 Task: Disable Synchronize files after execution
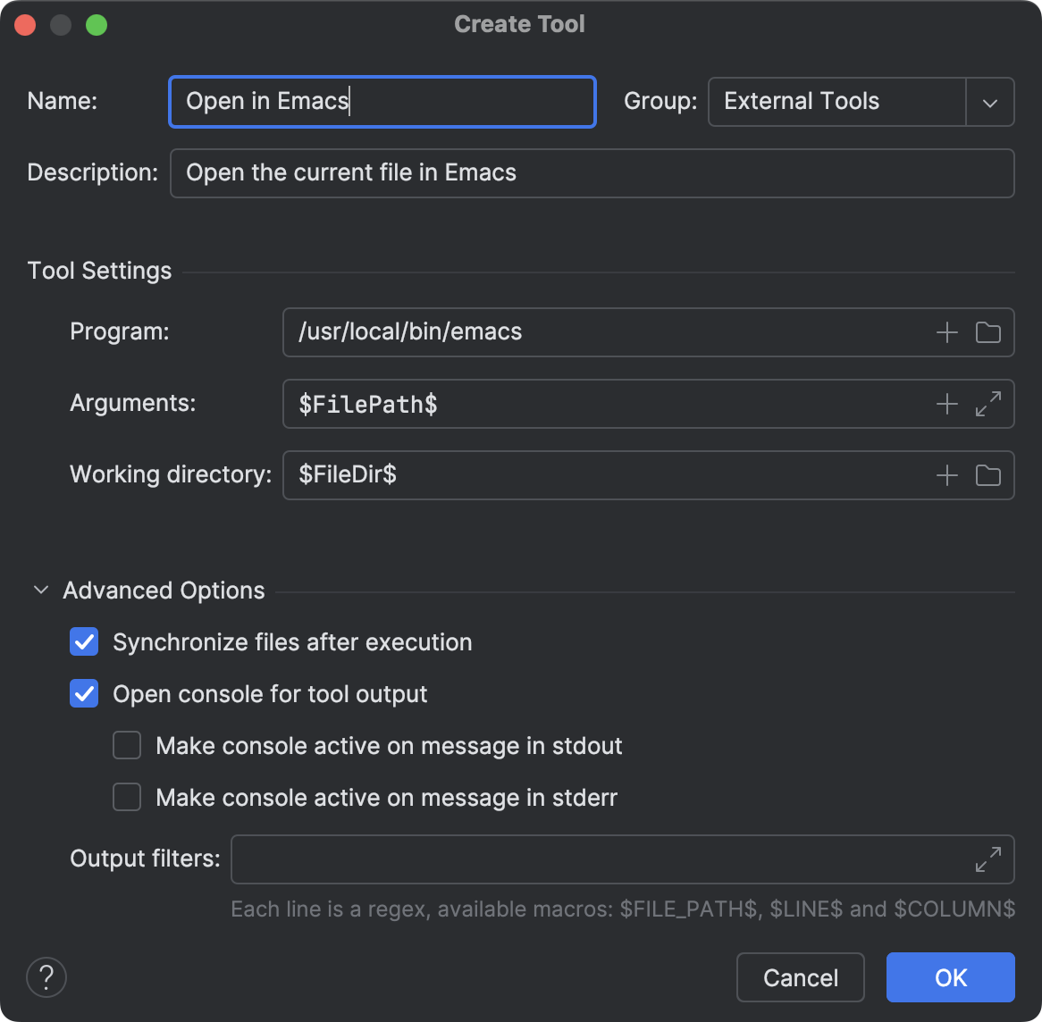pyautogui.click(x=83, y=641)
